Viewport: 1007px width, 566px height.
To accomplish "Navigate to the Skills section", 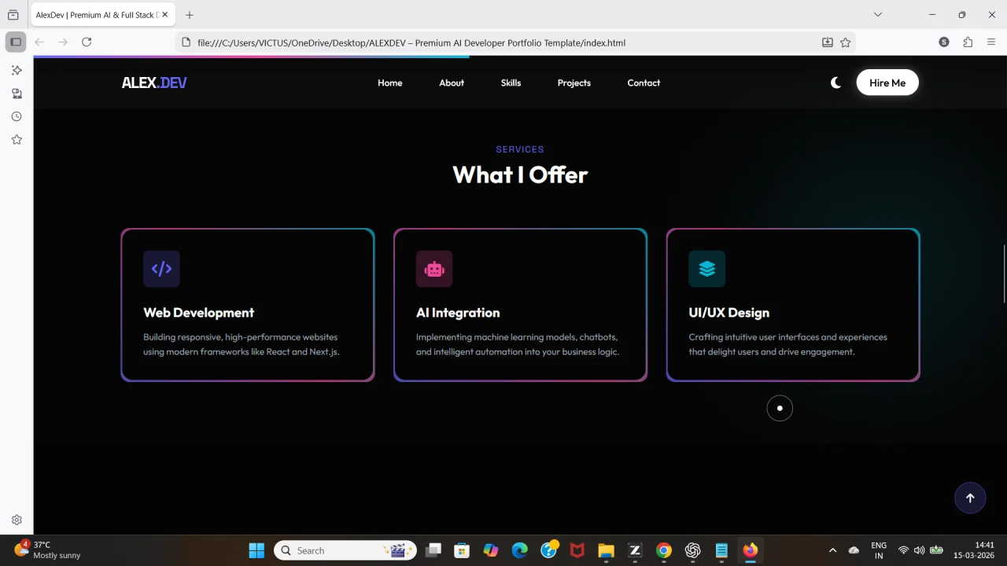I will 511,83.
